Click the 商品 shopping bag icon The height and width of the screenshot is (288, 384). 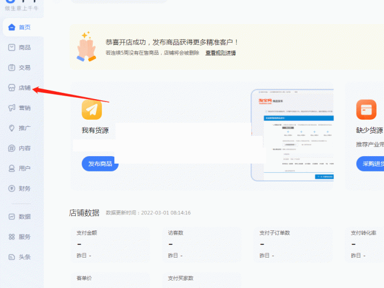pos(11,47)
